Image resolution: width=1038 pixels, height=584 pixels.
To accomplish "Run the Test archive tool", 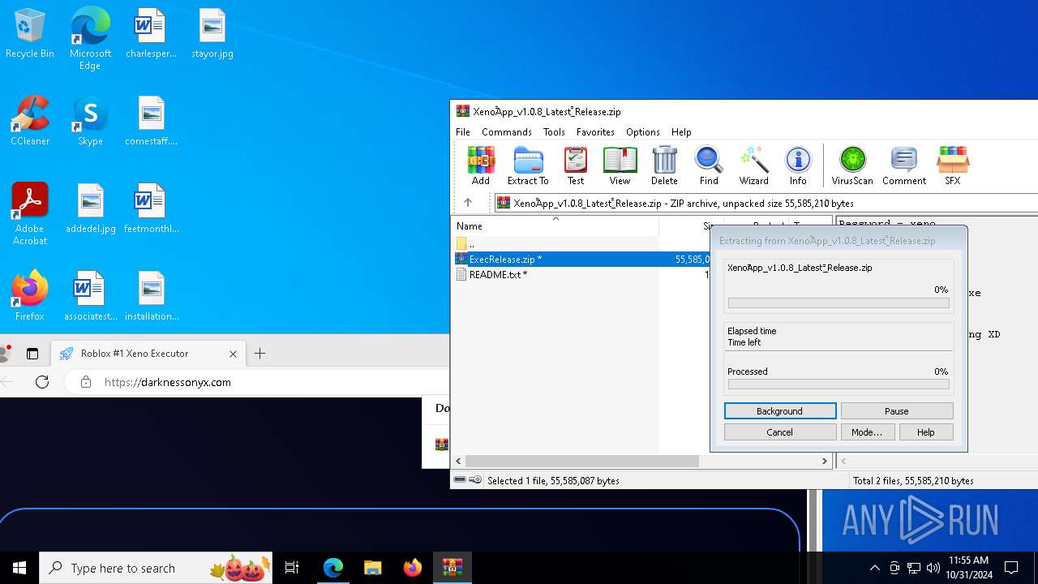I will (576, 165).
